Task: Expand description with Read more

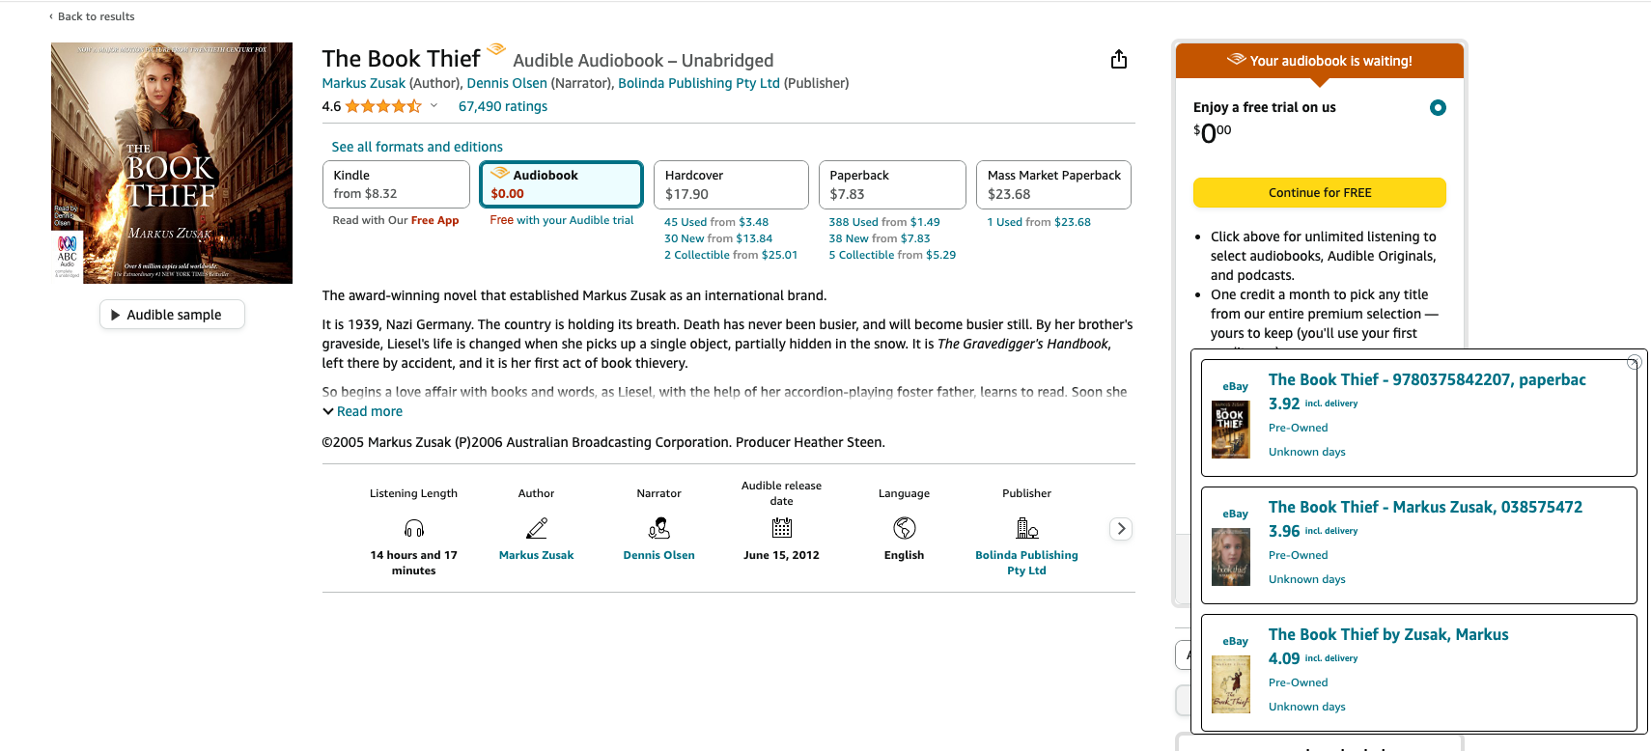Action: [x=362, y=411]
